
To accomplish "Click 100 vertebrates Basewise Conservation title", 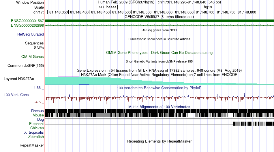I will click(x=159, y=88).
